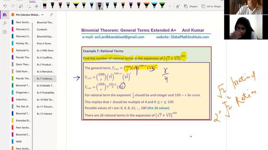Pick the orange pen

[x=123, y=6]
